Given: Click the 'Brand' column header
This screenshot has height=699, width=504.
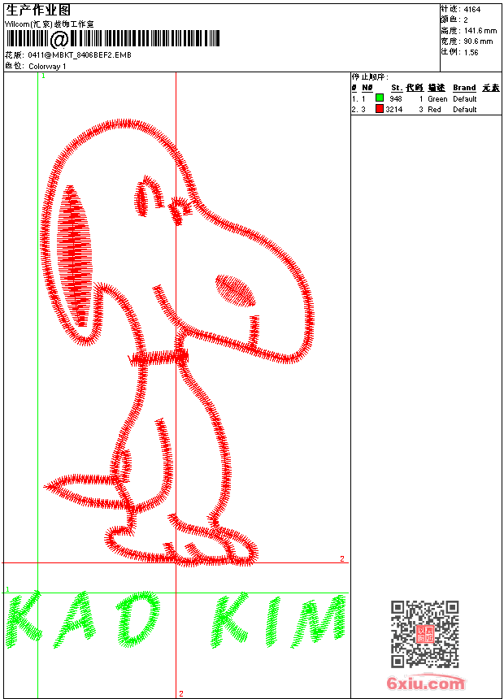Looking at the screenshot, I should pyautogui.click(x=464, y=88).
